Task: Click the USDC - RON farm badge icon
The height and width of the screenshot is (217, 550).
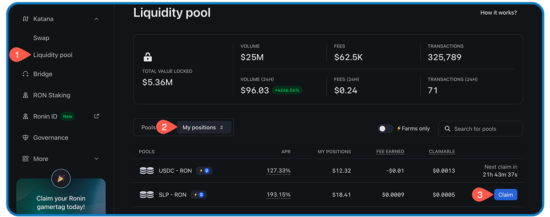Action: [204, 171]
